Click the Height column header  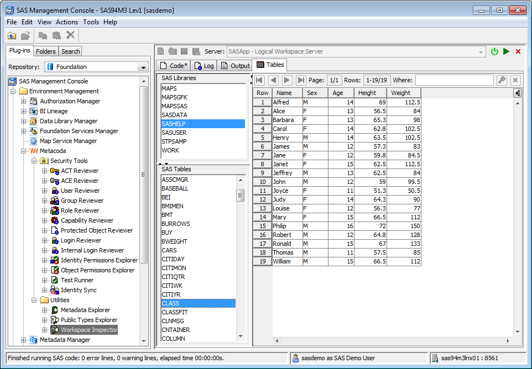[371, 93]
